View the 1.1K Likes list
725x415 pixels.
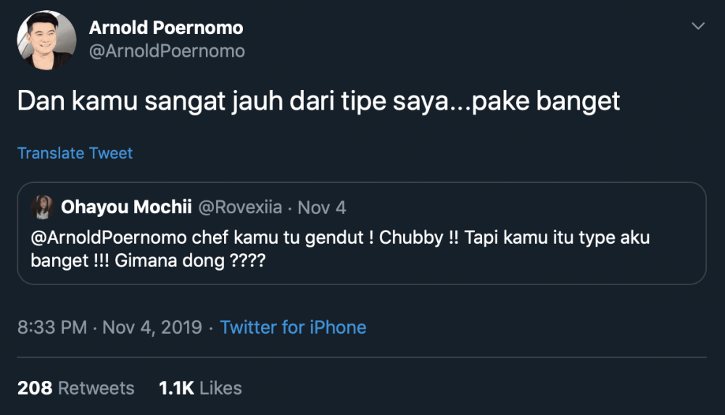(x=200, y=388)
